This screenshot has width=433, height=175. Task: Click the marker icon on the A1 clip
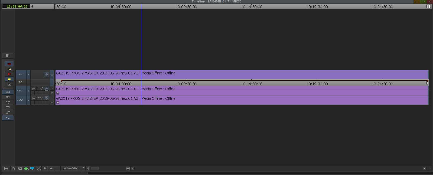[x=58, y=93]
